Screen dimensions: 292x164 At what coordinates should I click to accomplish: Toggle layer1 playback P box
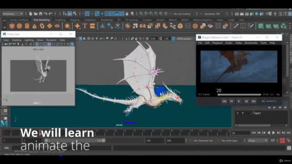pos(243,113)
